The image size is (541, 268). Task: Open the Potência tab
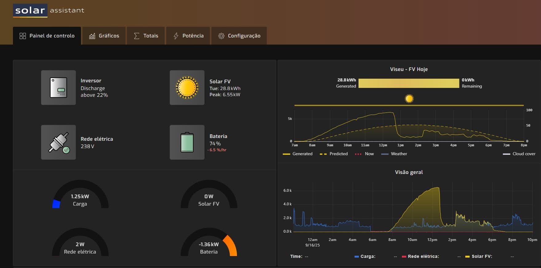click(x=188, y=36)
